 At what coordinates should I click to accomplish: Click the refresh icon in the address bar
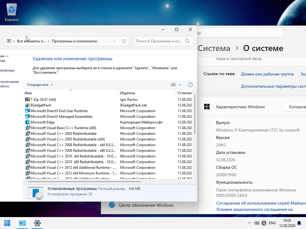(124, 41)
